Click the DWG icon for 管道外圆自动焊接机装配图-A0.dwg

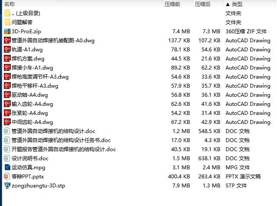coord(7,41)
